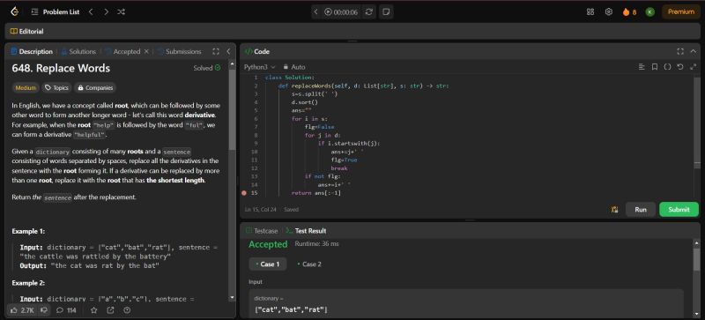
Task: Open the Python3 language dropdown
Action: click(x=259, y=67)
